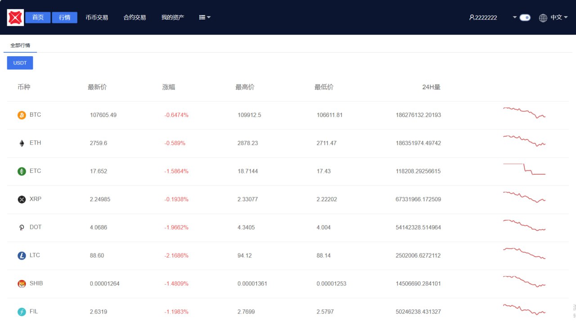The height and width of the screenshot is (326, 576).
Task: Expand the list menu dropdown in navbar
Action: (x=205, y=18)
